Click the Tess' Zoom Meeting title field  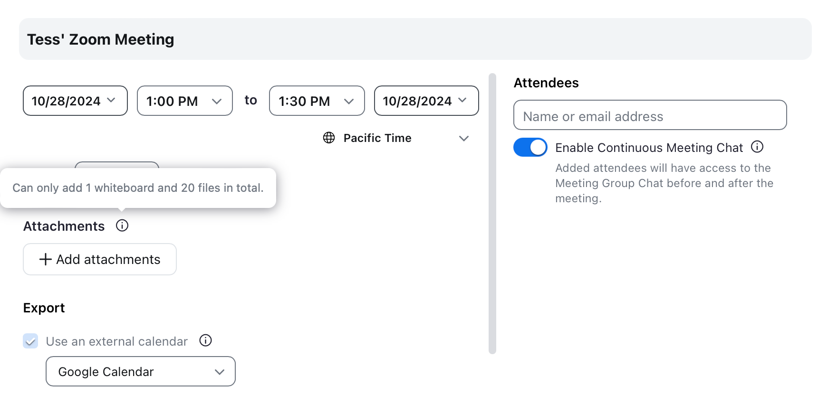point(414,39)
